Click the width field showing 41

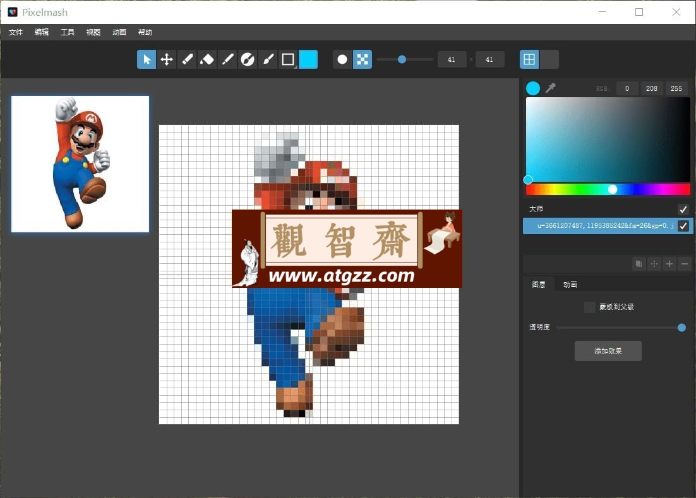tap(452, 59)
